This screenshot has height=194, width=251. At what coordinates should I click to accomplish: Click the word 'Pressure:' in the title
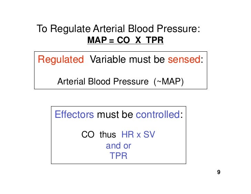(x=178, y=29)
